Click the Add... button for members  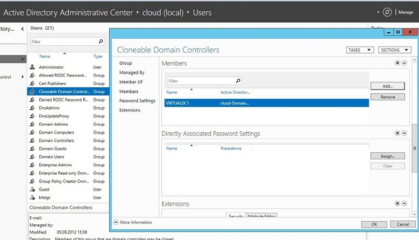tap(387, 86)
